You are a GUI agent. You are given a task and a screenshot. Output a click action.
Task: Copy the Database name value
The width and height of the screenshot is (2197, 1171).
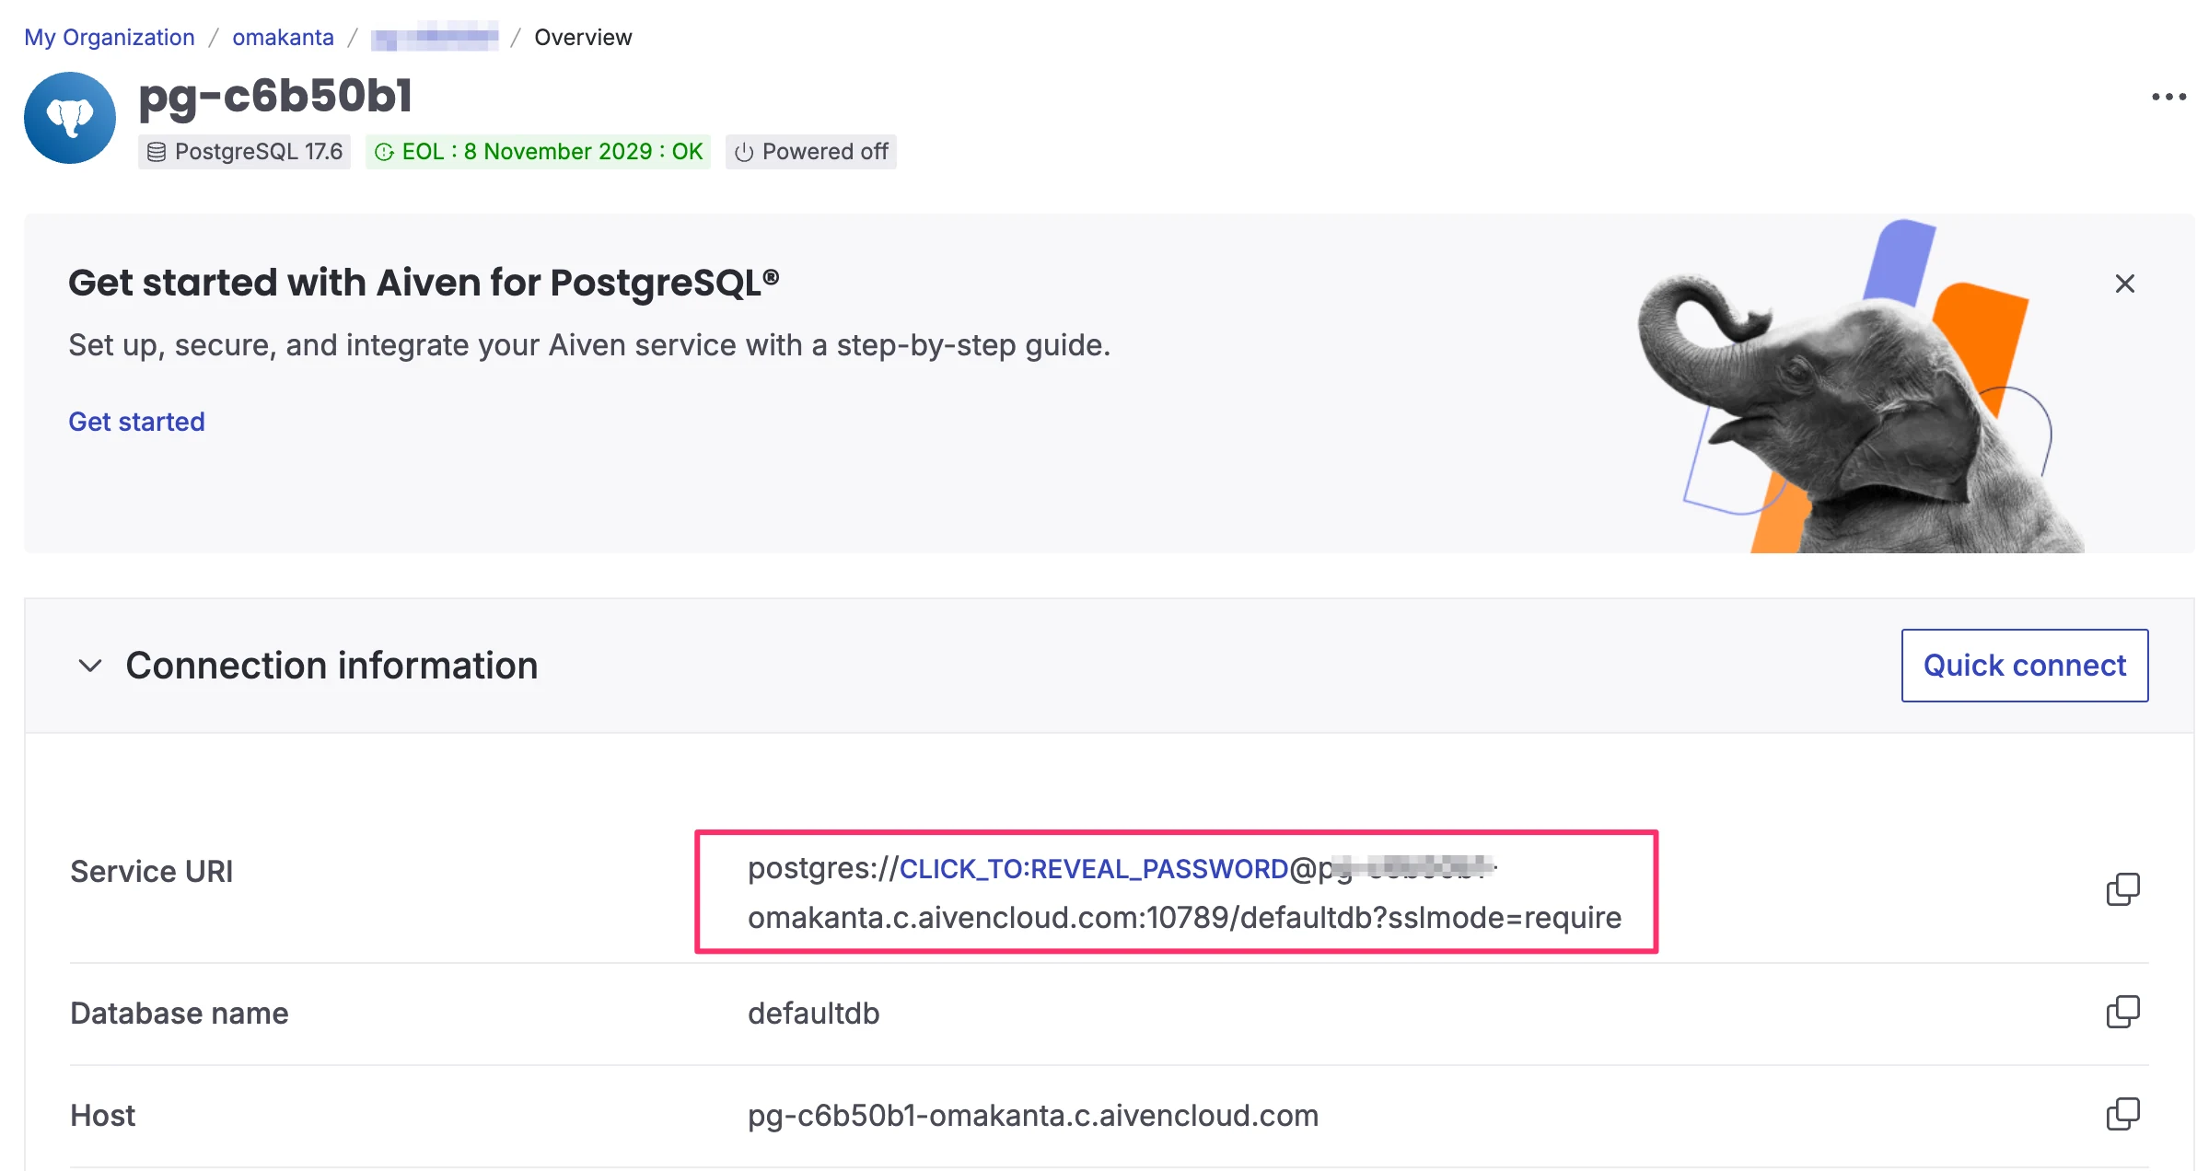point(2122,1012)
